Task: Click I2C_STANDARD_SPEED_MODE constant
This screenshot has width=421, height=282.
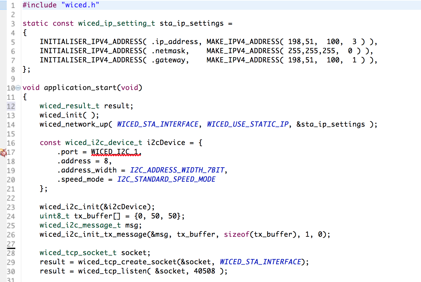Action: click(166, 179)
